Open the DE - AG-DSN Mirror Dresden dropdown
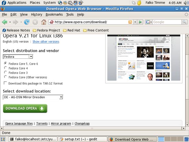Screen dimensions: 189x142 click(x=33, y=97)
